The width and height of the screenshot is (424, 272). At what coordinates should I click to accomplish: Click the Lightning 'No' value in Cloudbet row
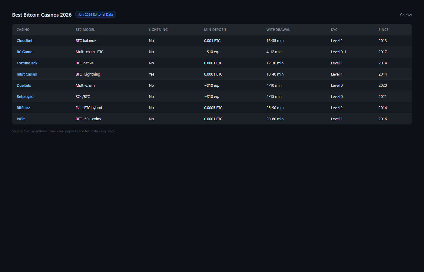pos(151,40)
